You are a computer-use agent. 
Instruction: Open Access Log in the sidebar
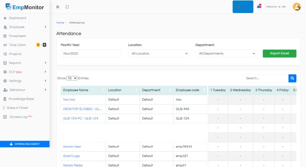point(18,117)
